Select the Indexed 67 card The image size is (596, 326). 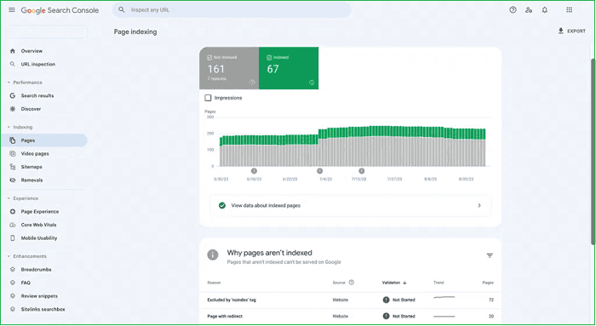click(289, 68)
